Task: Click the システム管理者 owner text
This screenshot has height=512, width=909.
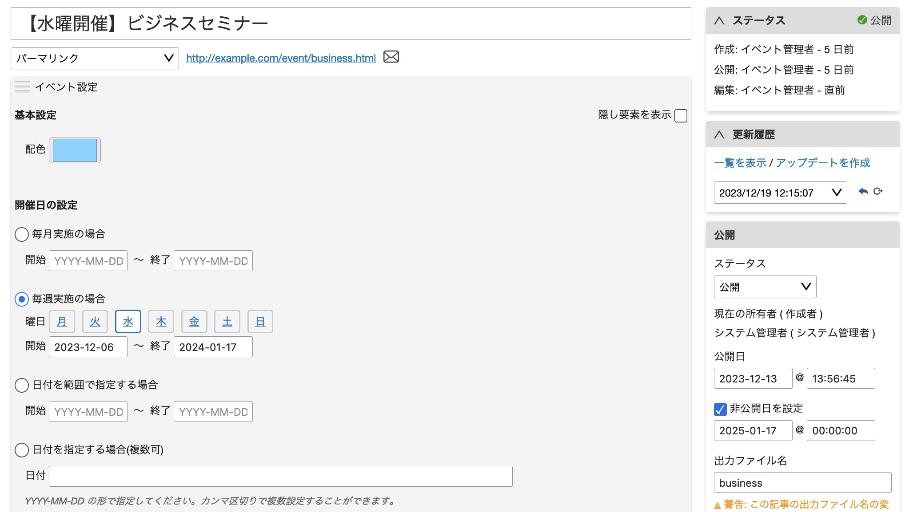Action: pyautogui.click(x=794, y=333)
